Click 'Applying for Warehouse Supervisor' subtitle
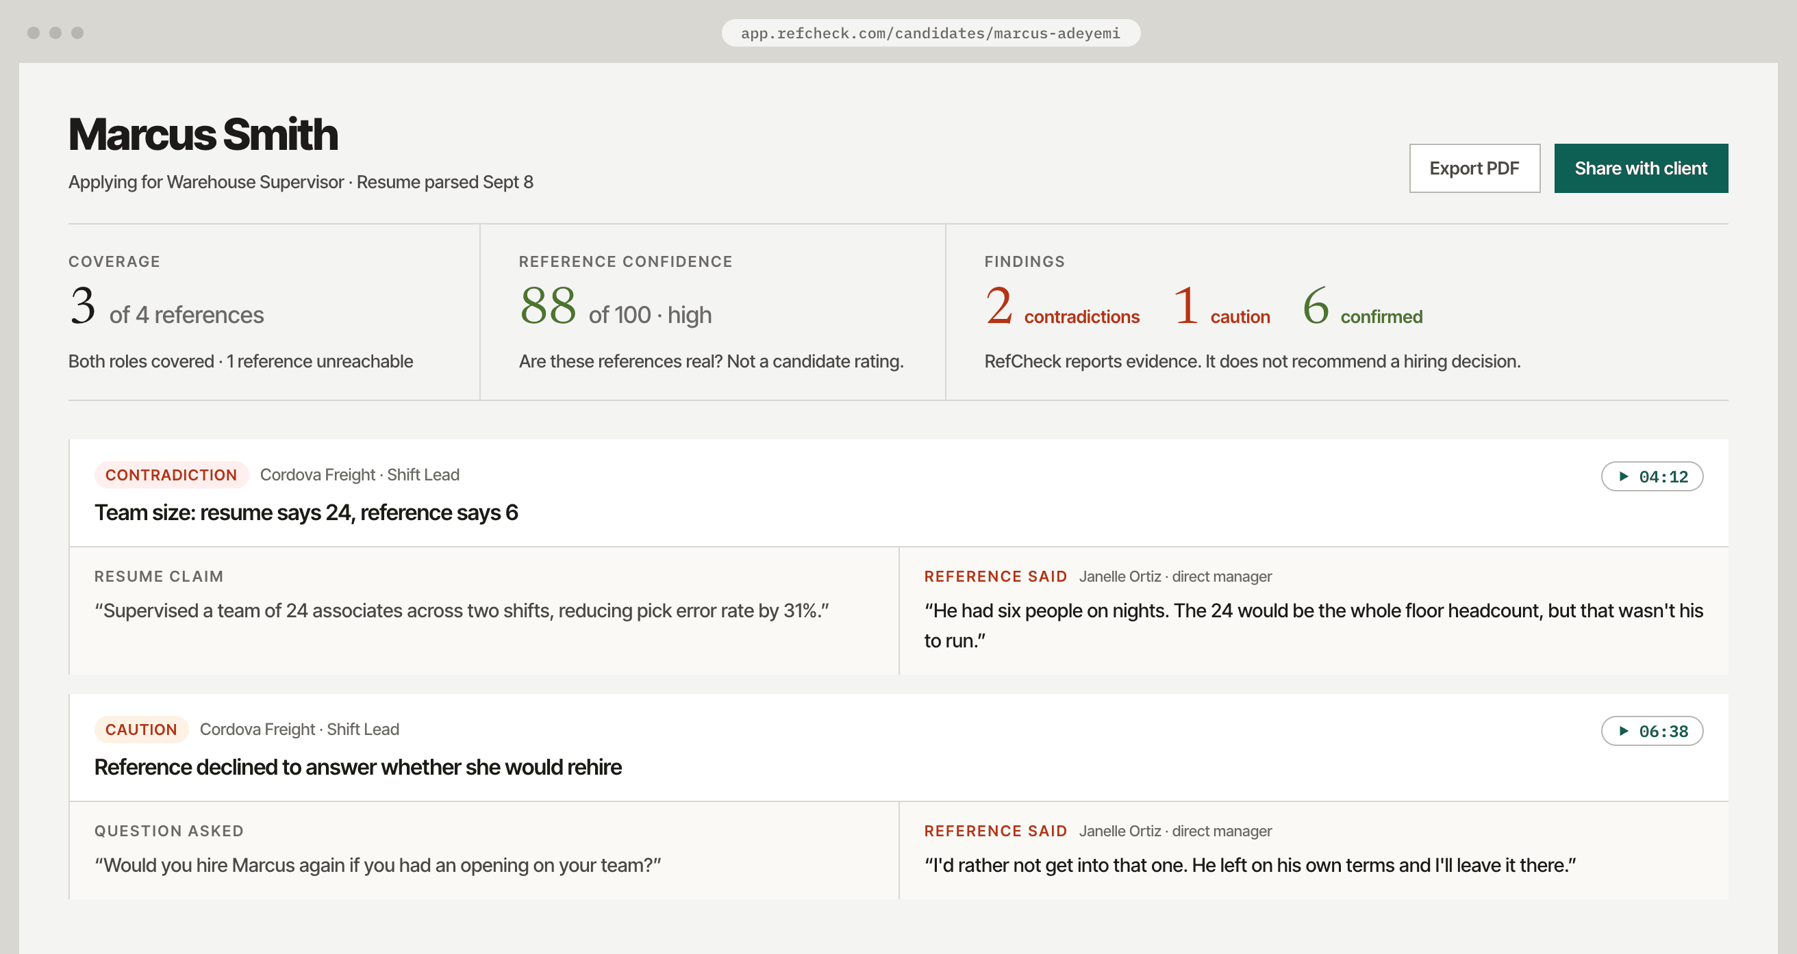The width and height of the screenshot is (1797, 954). (x=301, y=182)
